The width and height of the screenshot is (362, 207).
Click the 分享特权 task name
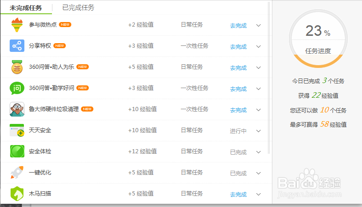[40, 45]
